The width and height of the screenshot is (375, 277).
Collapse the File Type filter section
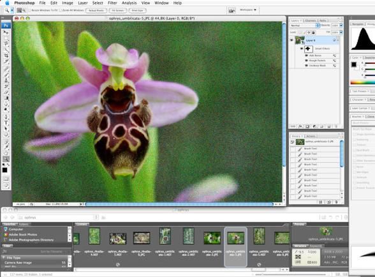point(4,258)
